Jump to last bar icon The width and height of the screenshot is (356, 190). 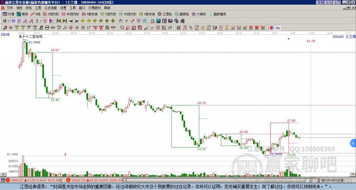coord(64,21)
